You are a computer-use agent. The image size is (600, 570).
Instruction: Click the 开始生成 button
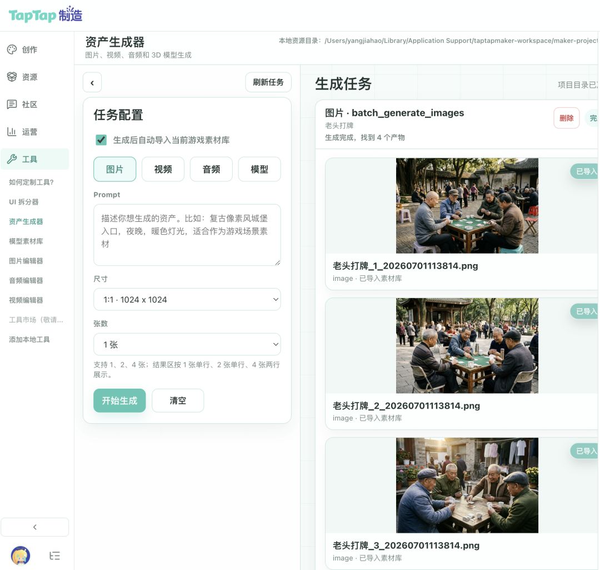pos(119,401)
